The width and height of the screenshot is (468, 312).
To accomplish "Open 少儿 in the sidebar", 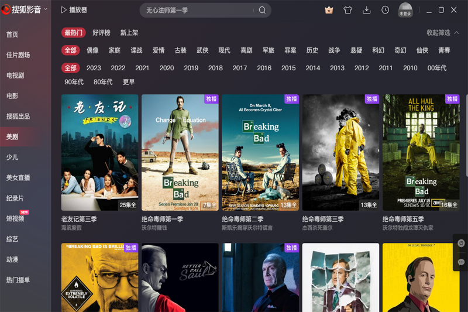I will (x=12, y=157).
